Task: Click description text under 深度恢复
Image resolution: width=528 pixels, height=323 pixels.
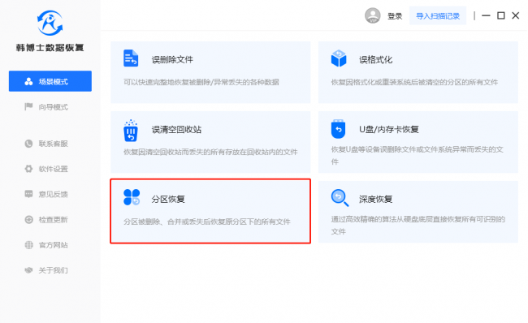Action: pos(418,225)
